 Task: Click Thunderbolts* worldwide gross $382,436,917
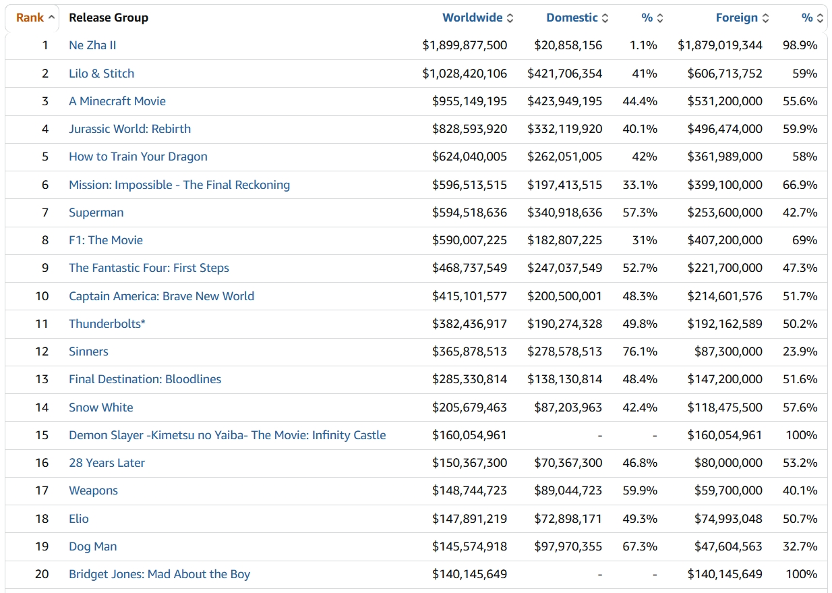pos(469,324)
